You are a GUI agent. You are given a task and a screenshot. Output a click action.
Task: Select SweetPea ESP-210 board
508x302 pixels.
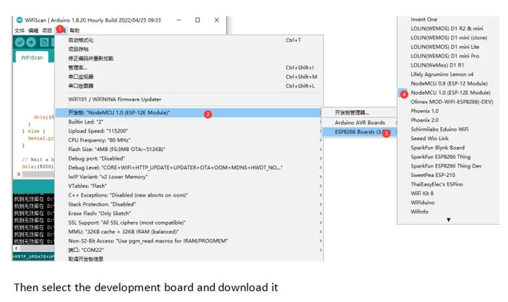tap(448, 175)
